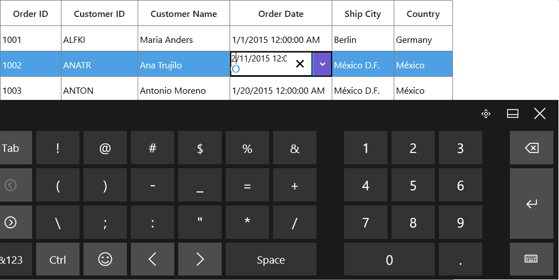559x280 pixels.
Task: Tap the Backspace key on the keyboard
Action: pos(531,148)
